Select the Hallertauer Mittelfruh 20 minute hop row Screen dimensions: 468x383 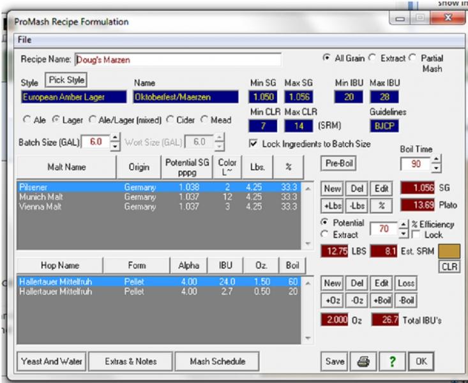pyautogui.click(x=159, y=291)
